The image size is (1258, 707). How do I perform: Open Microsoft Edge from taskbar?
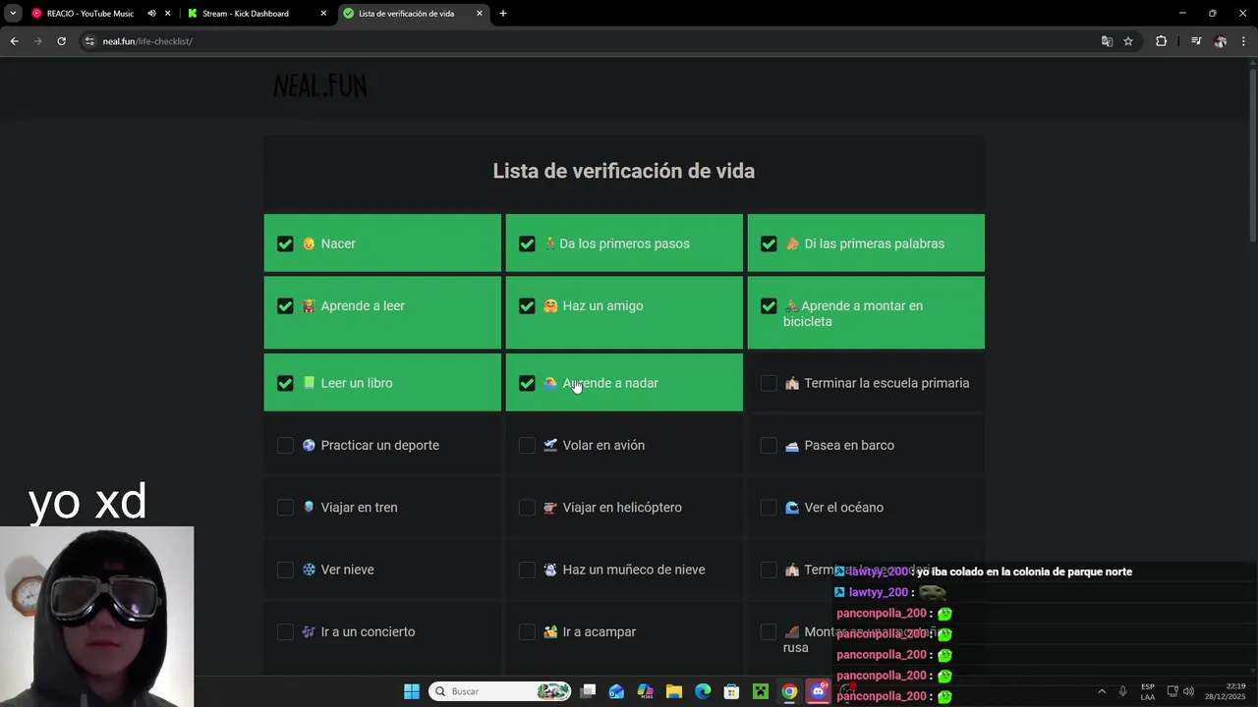[703, 691]
